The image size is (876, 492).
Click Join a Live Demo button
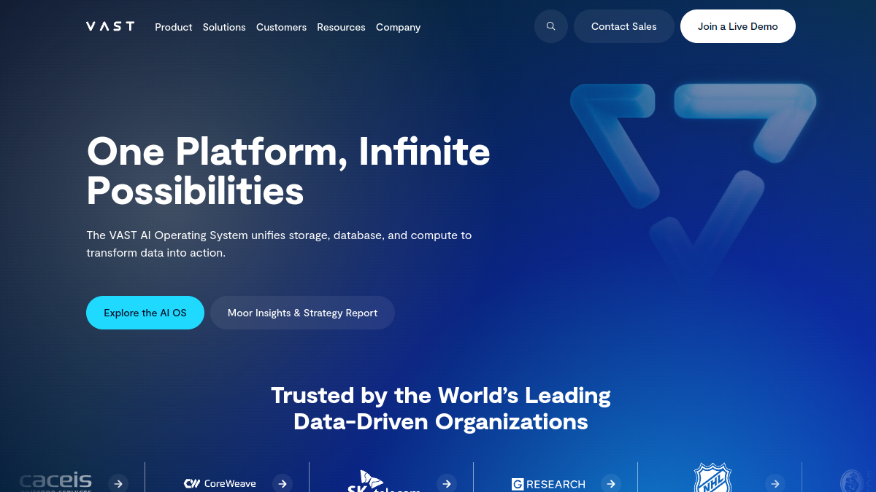click(738, 26)
